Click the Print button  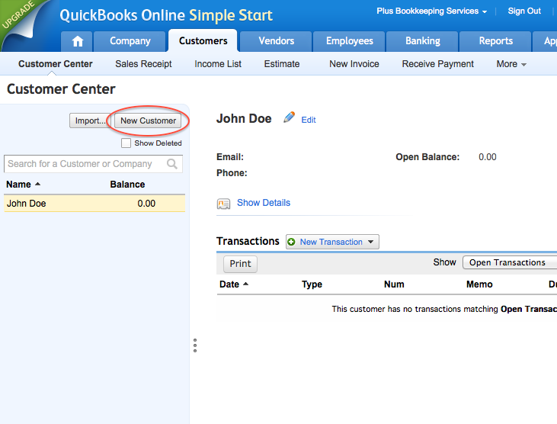pos(240,264)
